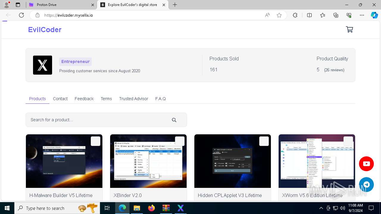The image size is (381, 214).
Task: Click the Read aloud icon
Action: coord(267,15)
